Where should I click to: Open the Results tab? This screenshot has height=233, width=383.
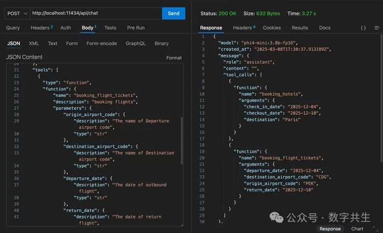pyautogui.click(x=300, y=28)
